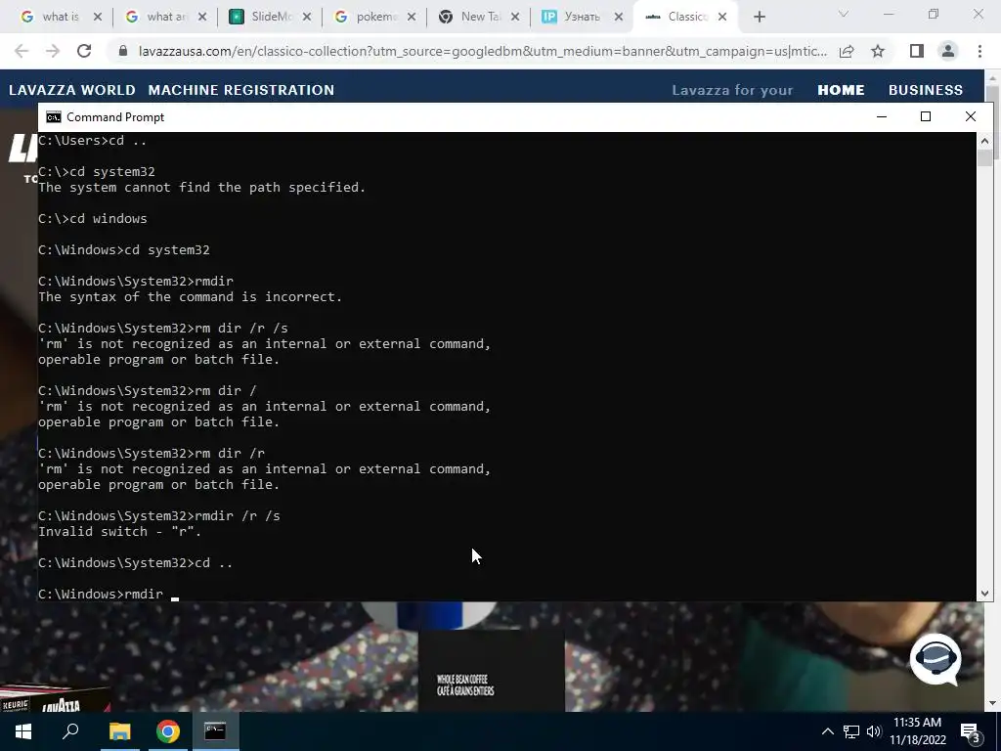Maximize the Command Prompt window
This screenshot has width=1001, height=751.
(926, 117)
